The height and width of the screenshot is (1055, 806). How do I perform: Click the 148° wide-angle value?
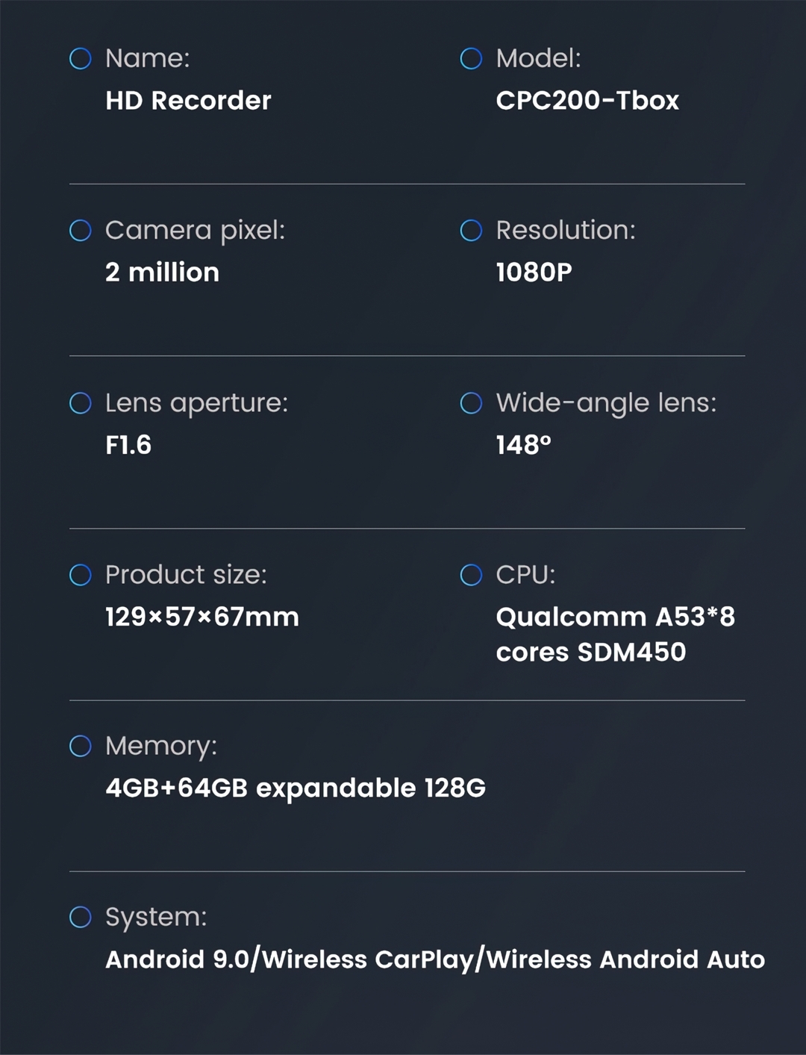523,445
